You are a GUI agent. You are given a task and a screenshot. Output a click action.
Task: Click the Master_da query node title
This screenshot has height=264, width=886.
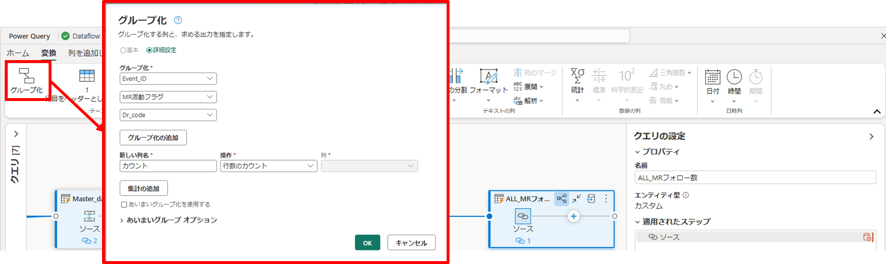pyautogui.click(x=87, y=199)
